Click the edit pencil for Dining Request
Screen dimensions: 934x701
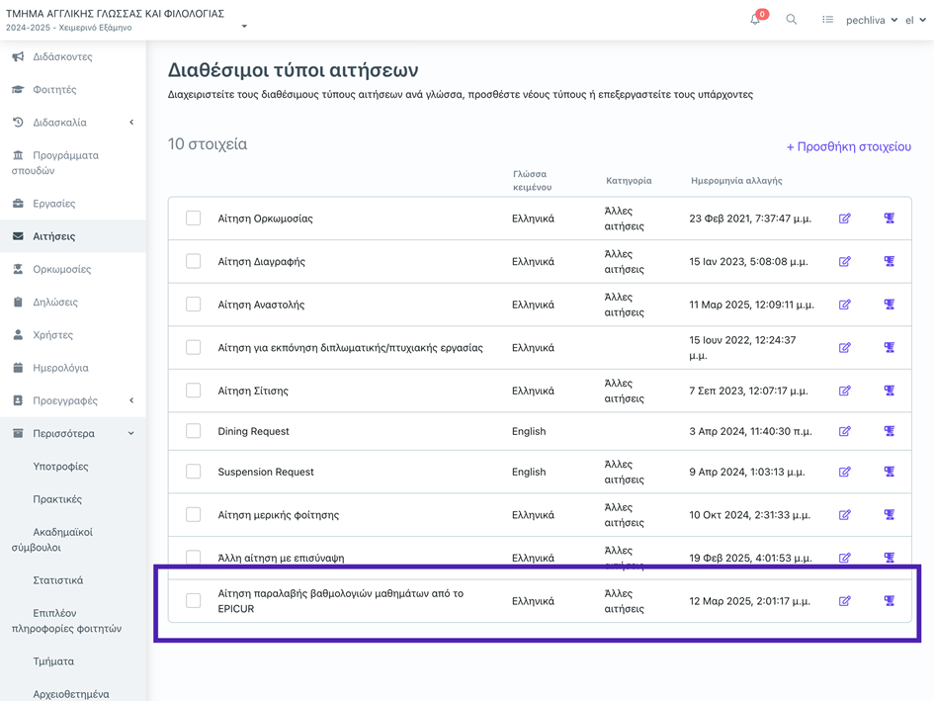(x=845, y=431)
